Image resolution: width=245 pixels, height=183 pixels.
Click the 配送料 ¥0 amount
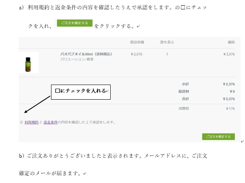[x=232, y=91]
